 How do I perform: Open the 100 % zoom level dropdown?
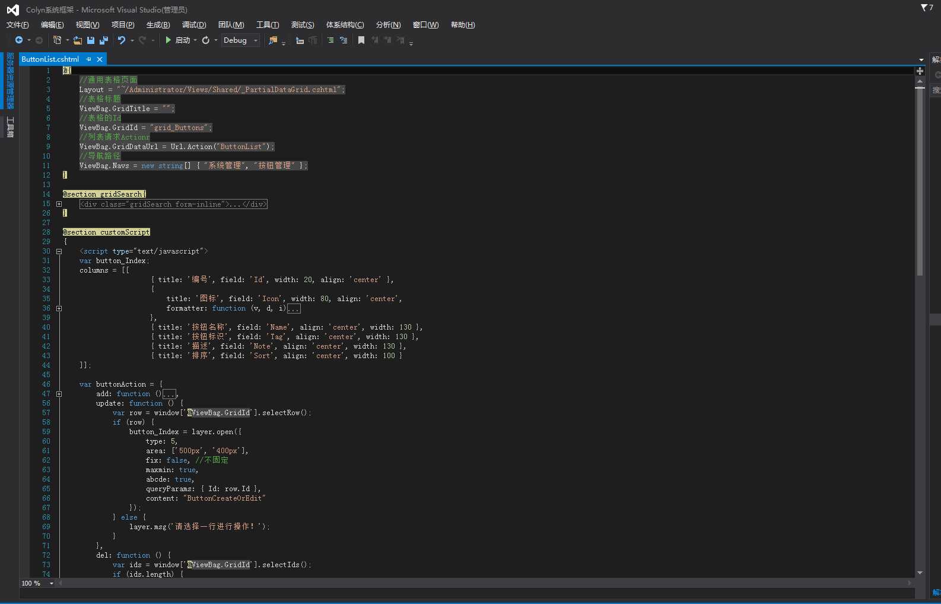[52, 583]
